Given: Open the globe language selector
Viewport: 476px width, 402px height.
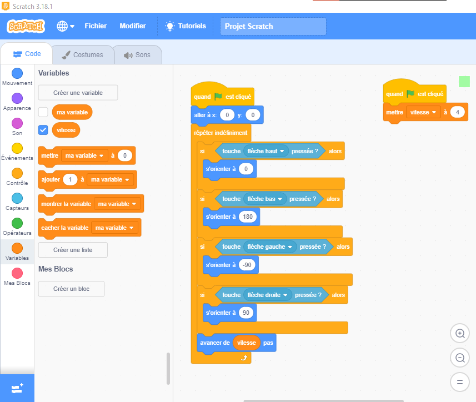Looking at the screenshot, I should (x=65, y=26).
